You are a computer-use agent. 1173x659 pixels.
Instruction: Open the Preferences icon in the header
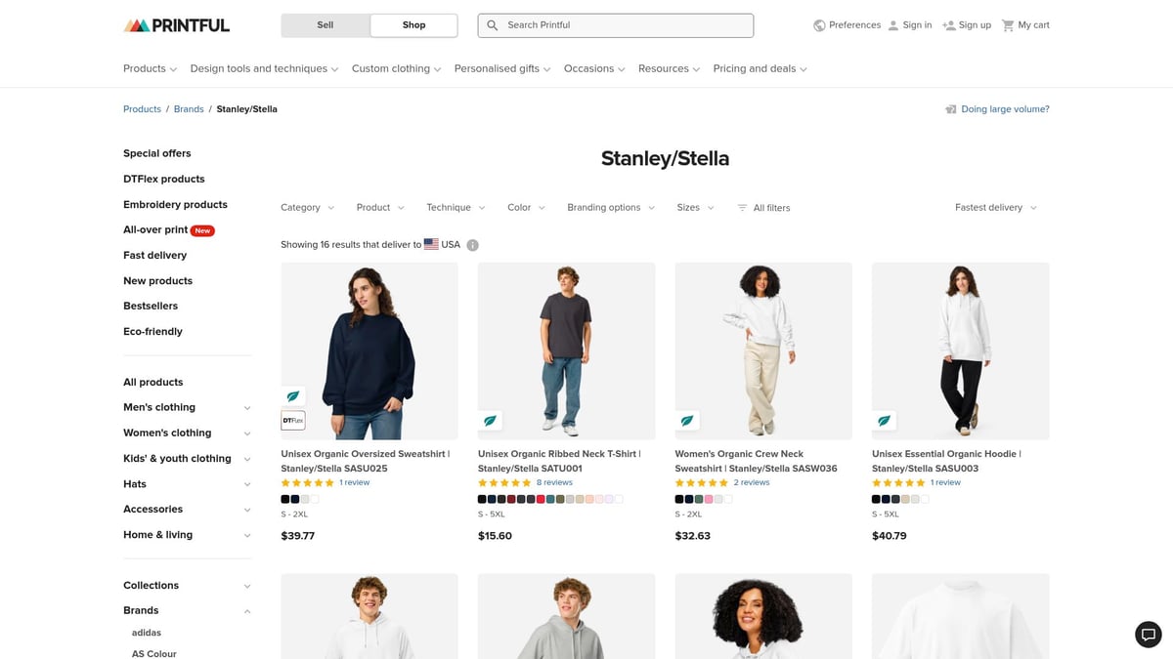click(819, 24)
